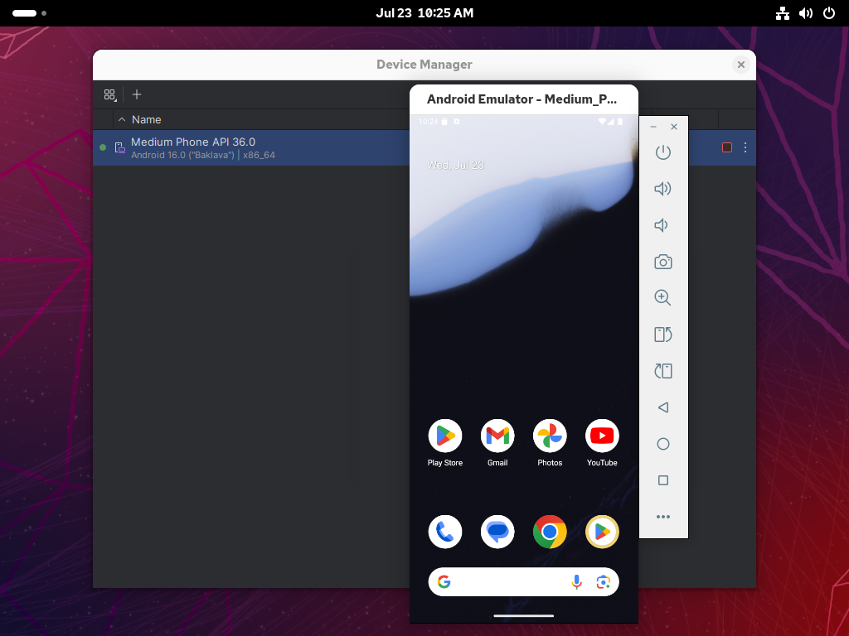Select the Medium Phone API 36.0 row
Screen dimensions: 849x636
[x=251, y=147]
